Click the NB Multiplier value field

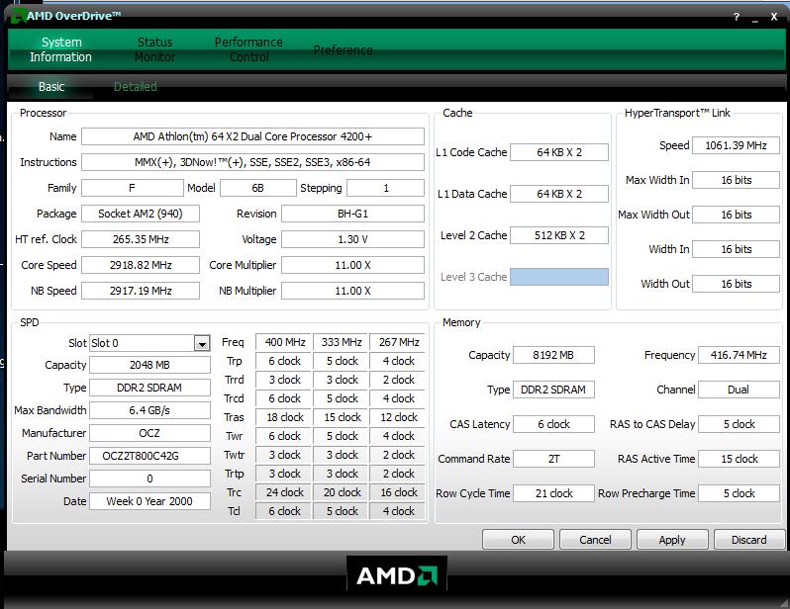click(x=352, y=291)
